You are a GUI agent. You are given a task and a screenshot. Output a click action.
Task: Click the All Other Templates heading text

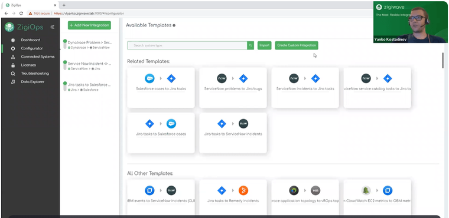pos(150,173)
